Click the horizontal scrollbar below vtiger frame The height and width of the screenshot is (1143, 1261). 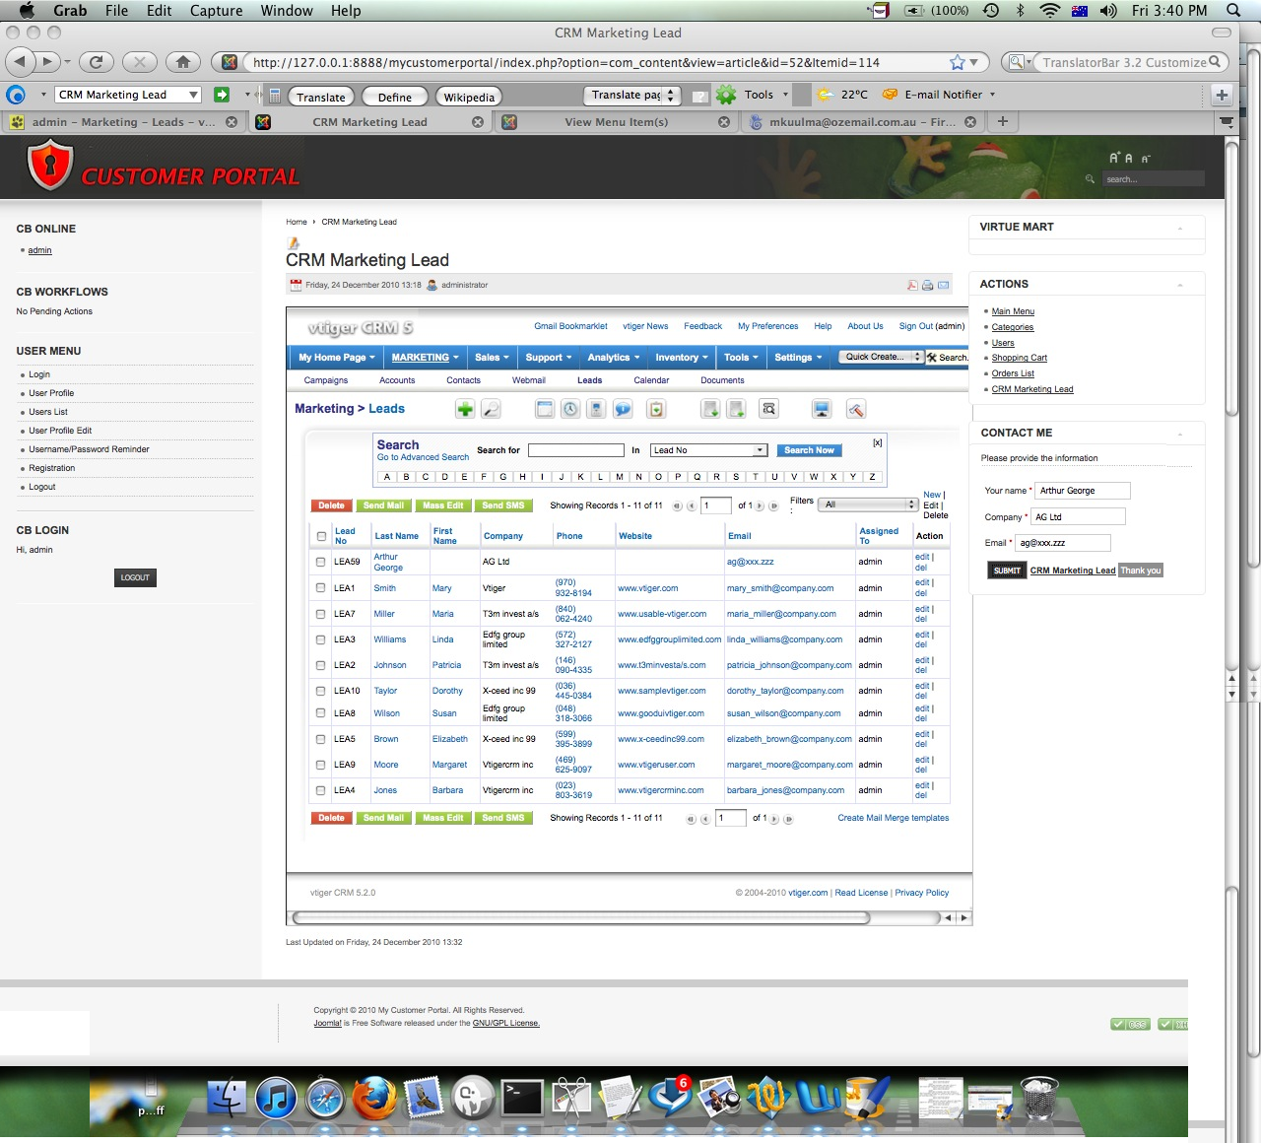click(581, 917)
